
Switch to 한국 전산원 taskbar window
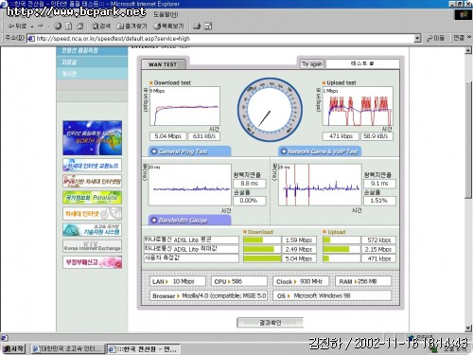point(144,349)
